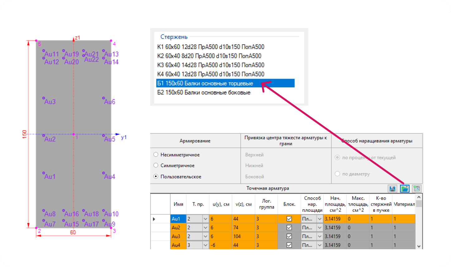451x267 pixels.
Task: Click rebar point Au11 in the section drawing
Action: click(44, 50)
